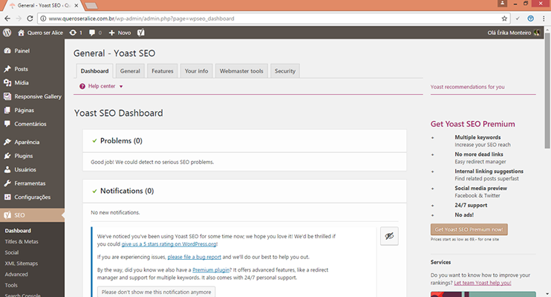This screenshot has width=551, height=297.
Task: Click the Responsive Gallery icon
Action: (7, 97)
